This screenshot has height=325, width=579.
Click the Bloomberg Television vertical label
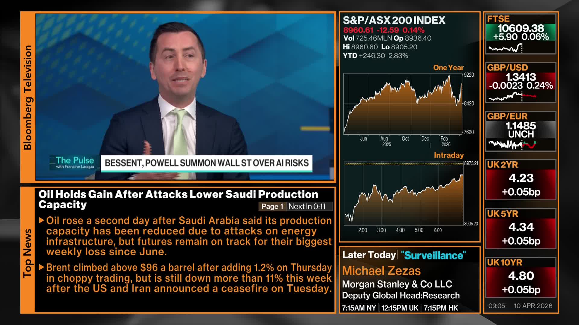27,97
